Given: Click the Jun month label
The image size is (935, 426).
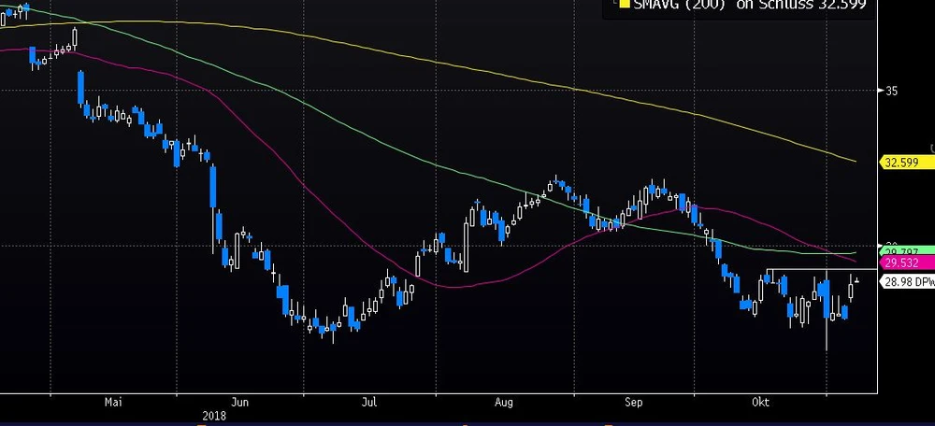Looking at the screenshot, I should (240, 403).
